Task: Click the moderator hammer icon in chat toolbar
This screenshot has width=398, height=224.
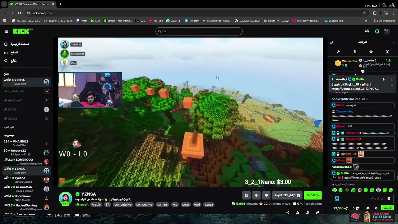Action: (338, 52)
